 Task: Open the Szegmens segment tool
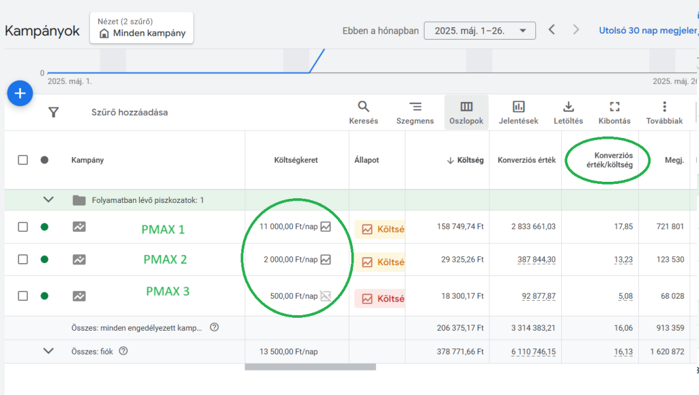(x=415, y=113)
